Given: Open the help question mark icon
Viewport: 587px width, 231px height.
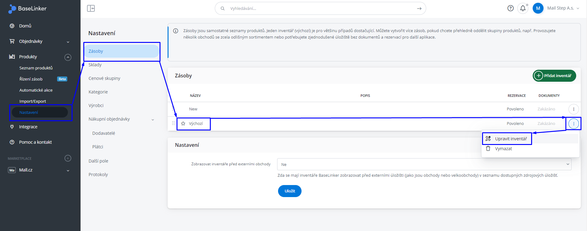Looking at the screenshot, I should tap(510, 8).
